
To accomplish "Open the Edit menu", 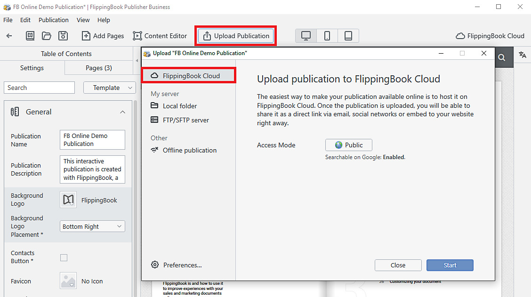I will (x=25, y=20).
